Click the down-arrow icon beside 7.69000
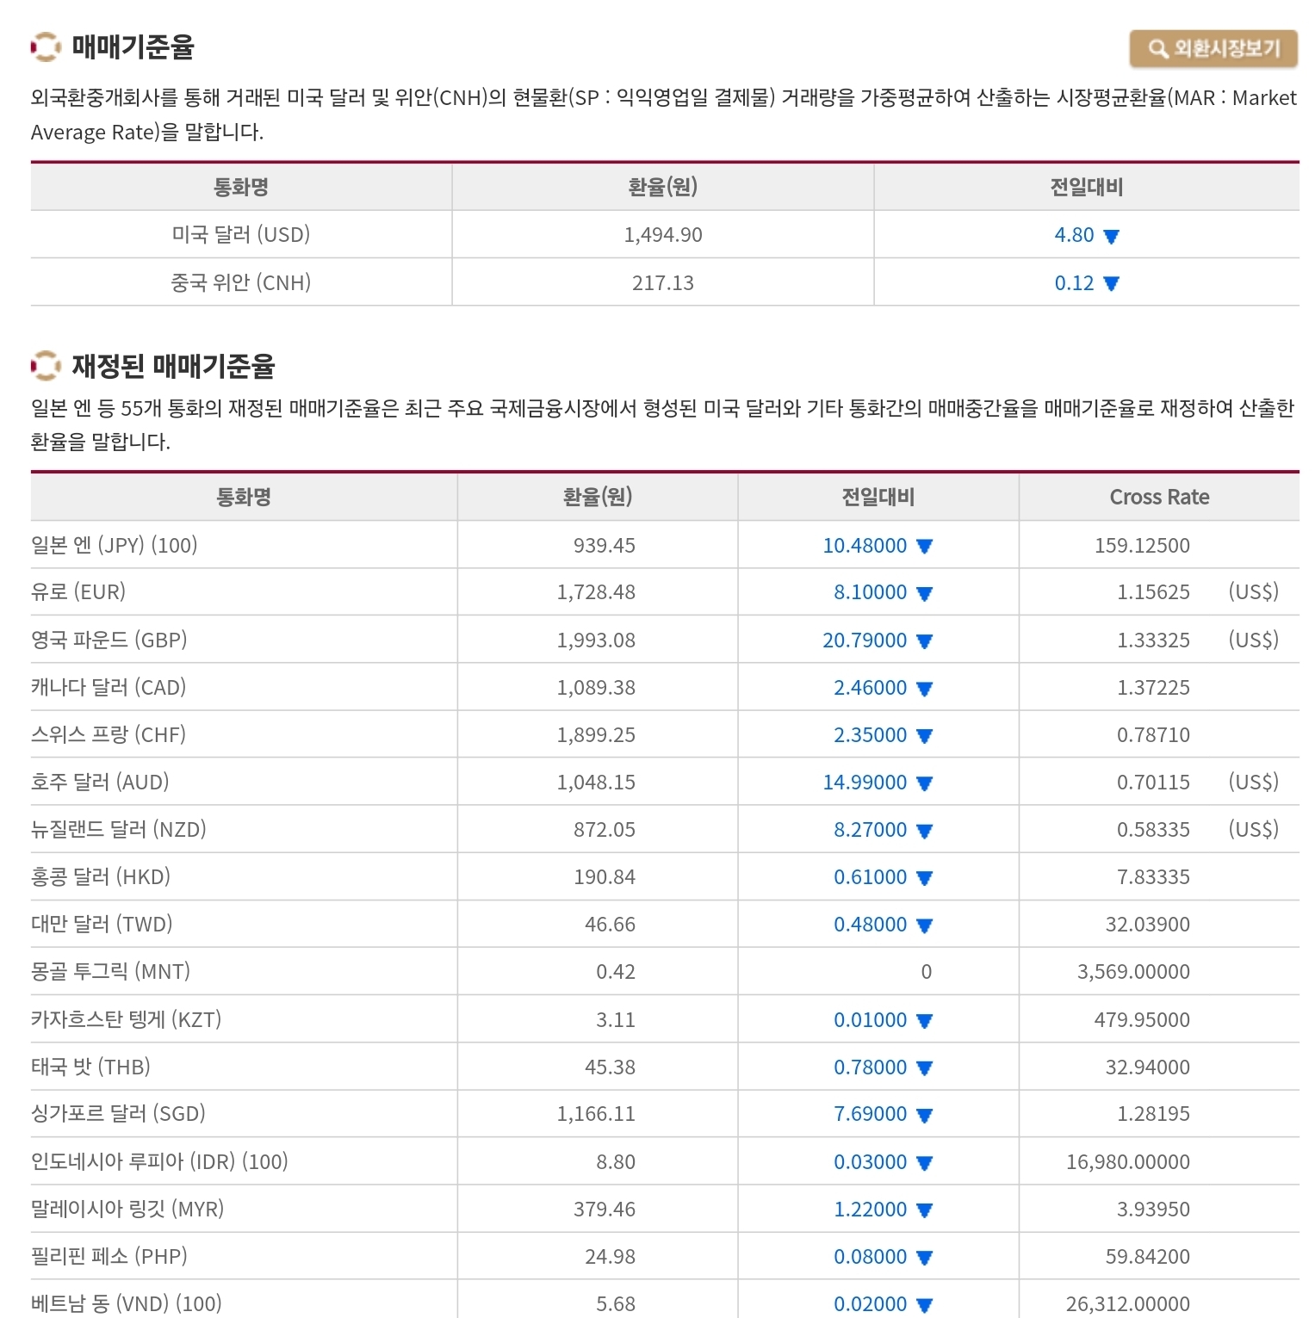Screen dimensions: 1315x1318 (925, 1117)
